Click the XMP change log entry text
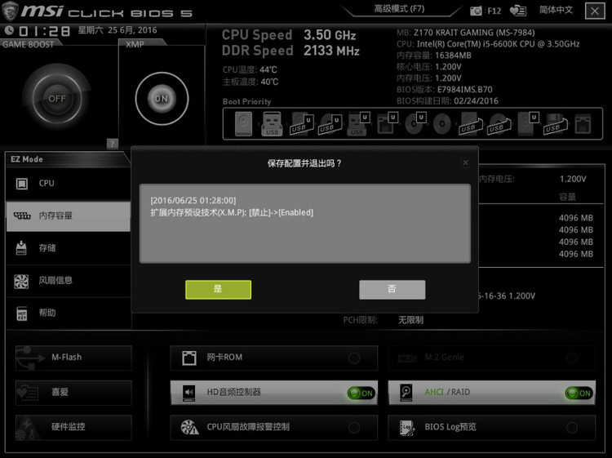Image resolution: width=612 pixels, height=458 pixels. (232, 213)
